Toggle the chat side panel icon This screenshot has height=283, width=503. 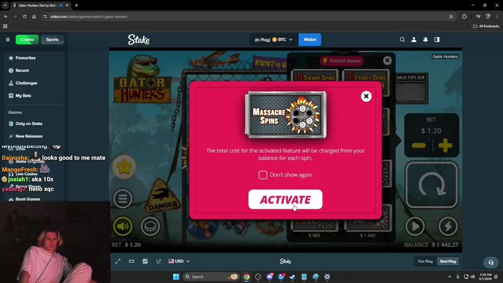[x=437, y=39]
